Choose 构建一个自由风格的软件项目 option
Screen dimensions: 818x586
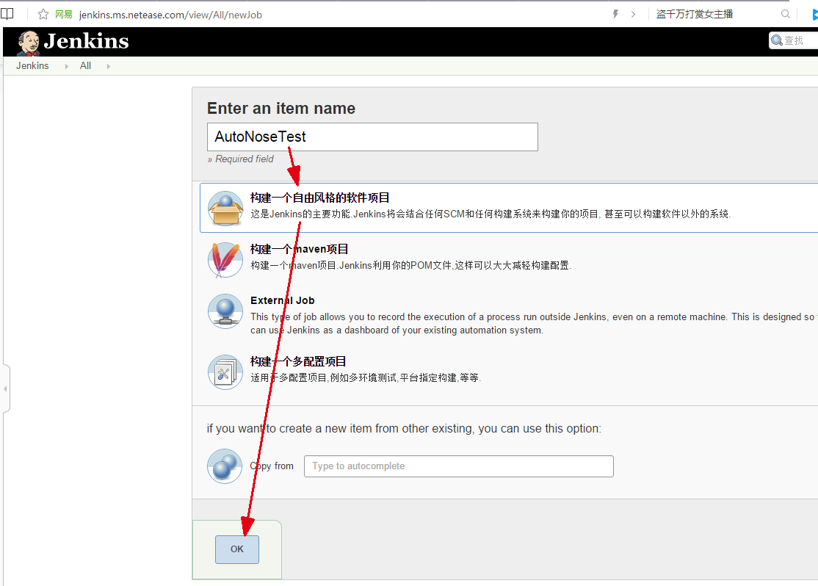pyautogui.click(x=320, y=198)
